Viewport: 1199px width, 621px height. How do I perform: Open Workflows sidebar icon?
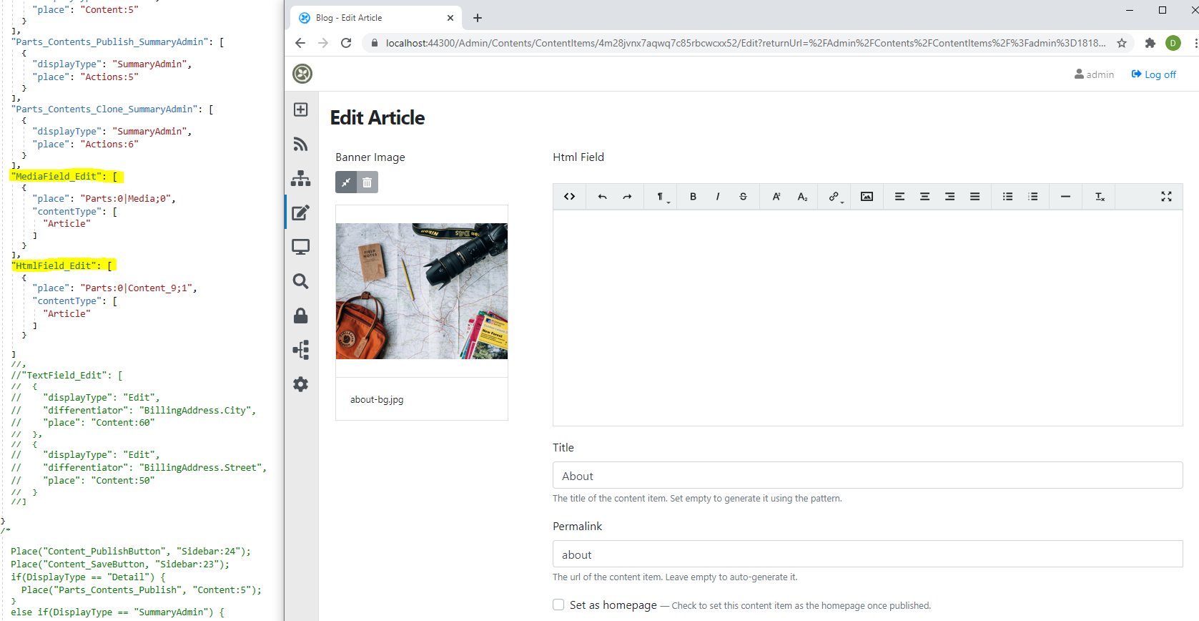tap(301, 350)
